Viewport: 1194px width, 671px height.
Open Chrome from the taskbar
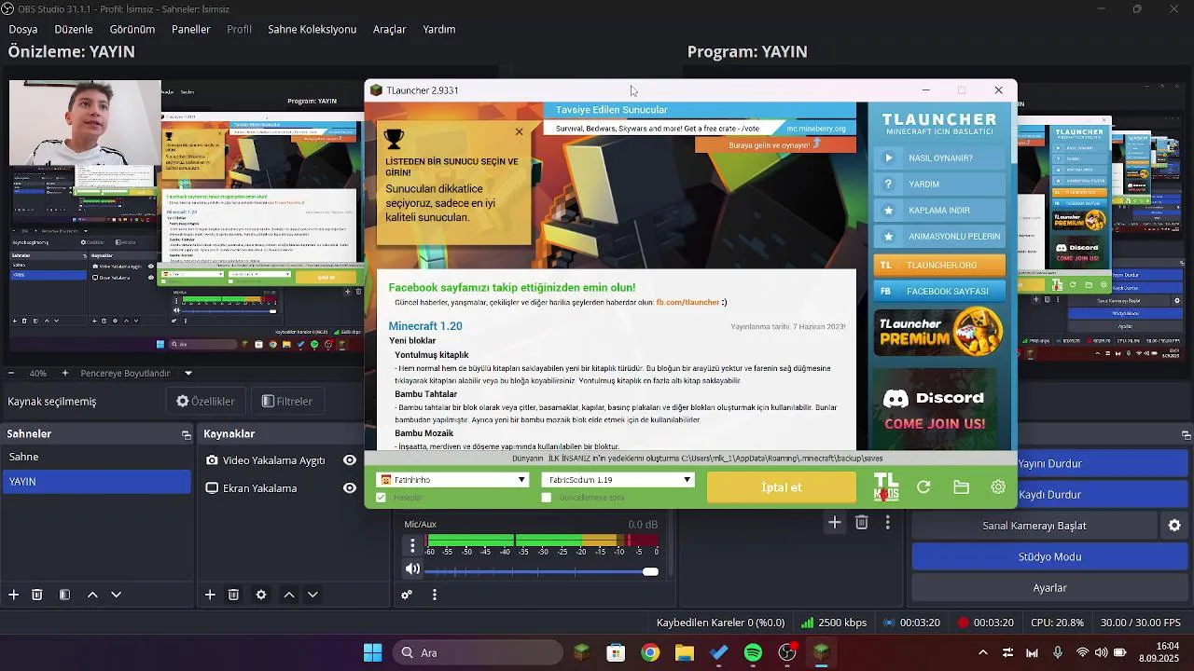(650, 652)
